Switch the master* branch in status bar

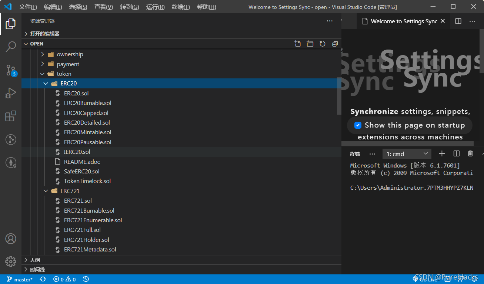(x=20, y=279)
